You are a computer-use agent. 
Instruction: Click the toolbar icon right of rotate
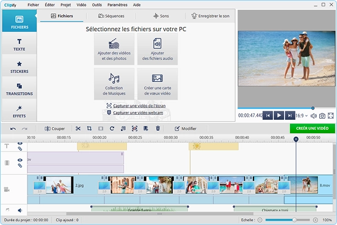pos(123,128)
